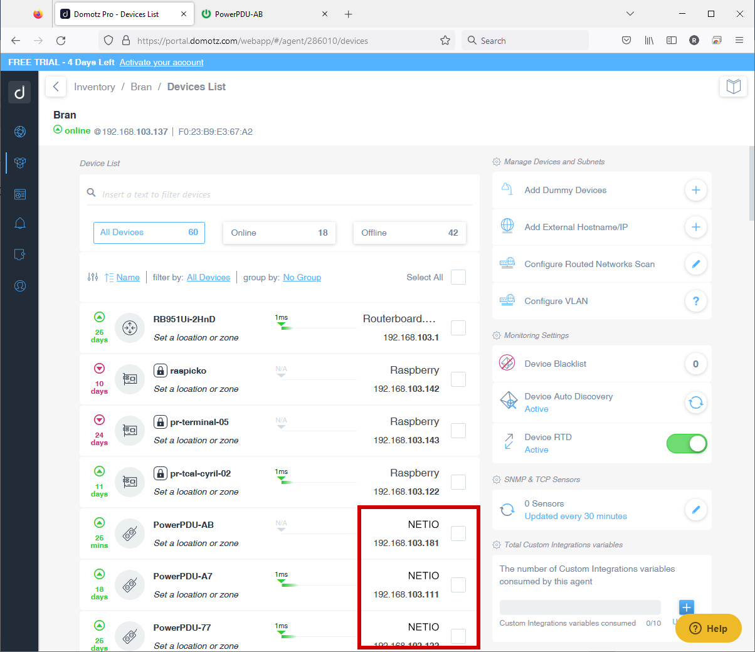Edit Configure Routed Networks Scan pencil
This screenshot has height=652, width=755.
pos(695,264)
